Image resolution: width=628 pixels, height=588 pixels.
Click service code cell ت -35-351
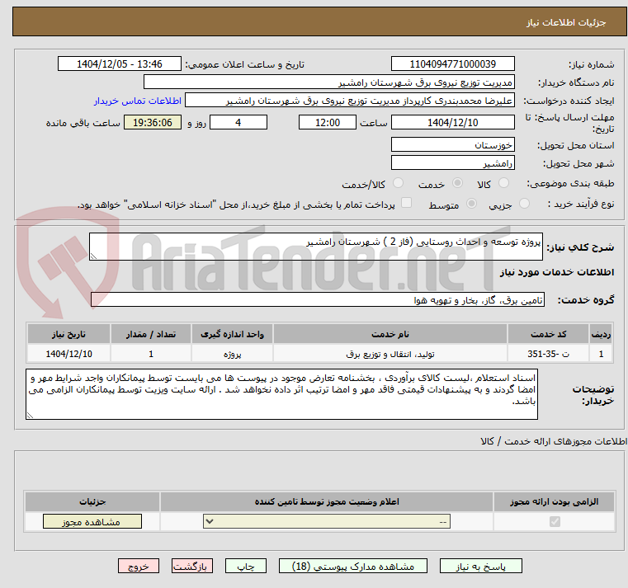tap(548, 354)
